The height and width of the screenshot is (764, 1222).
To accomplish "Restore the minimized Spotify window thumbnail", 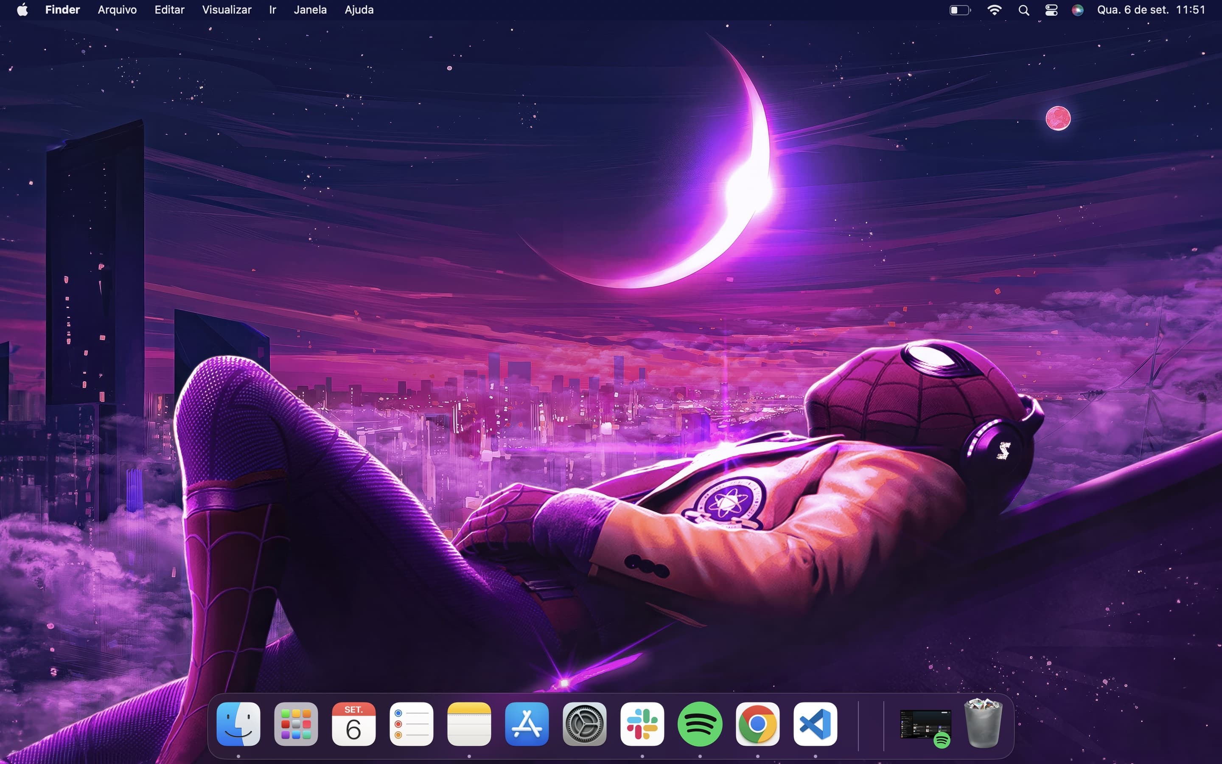I will [925, 724].
